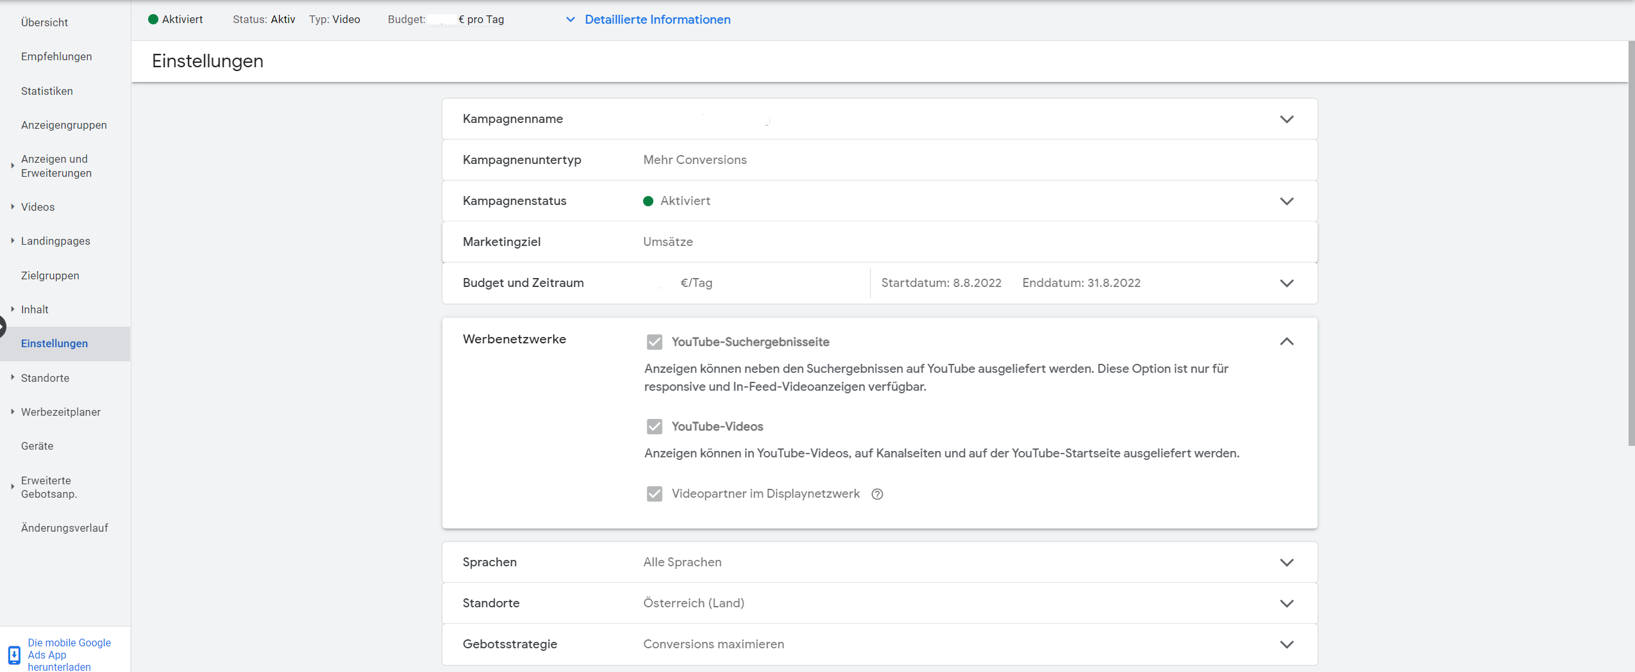The width and height of the screenshot is (1635, 672).
Task: Toggle the YouTube-Videos checkbox
Action: point(654,427)
